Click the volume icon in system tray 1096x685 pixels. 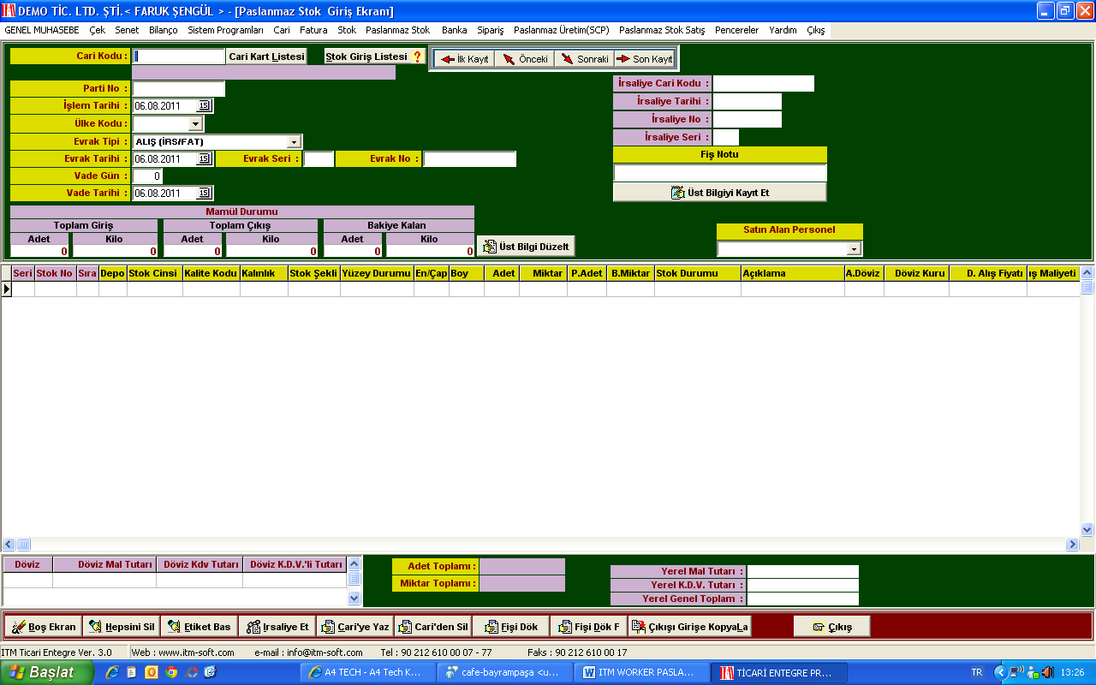pos(1047,673)
